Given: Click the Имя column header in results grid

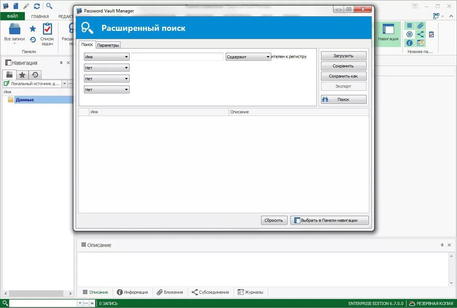Looking at the screenshot, I should pyautogui.click(x=159, y=112).
